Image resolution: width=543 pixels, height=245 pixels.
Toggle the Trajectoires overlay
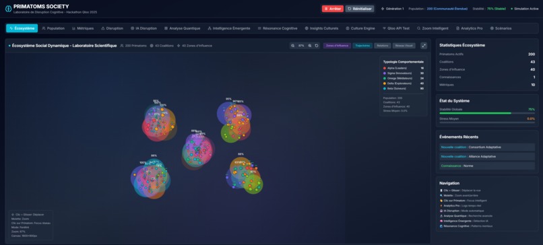click(x=362, y=46)
